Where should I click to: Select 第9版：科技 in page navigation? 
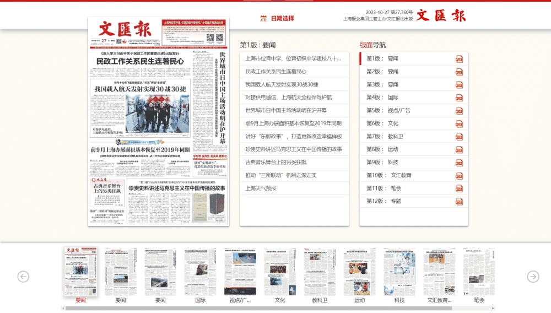(x=382, y=163)
